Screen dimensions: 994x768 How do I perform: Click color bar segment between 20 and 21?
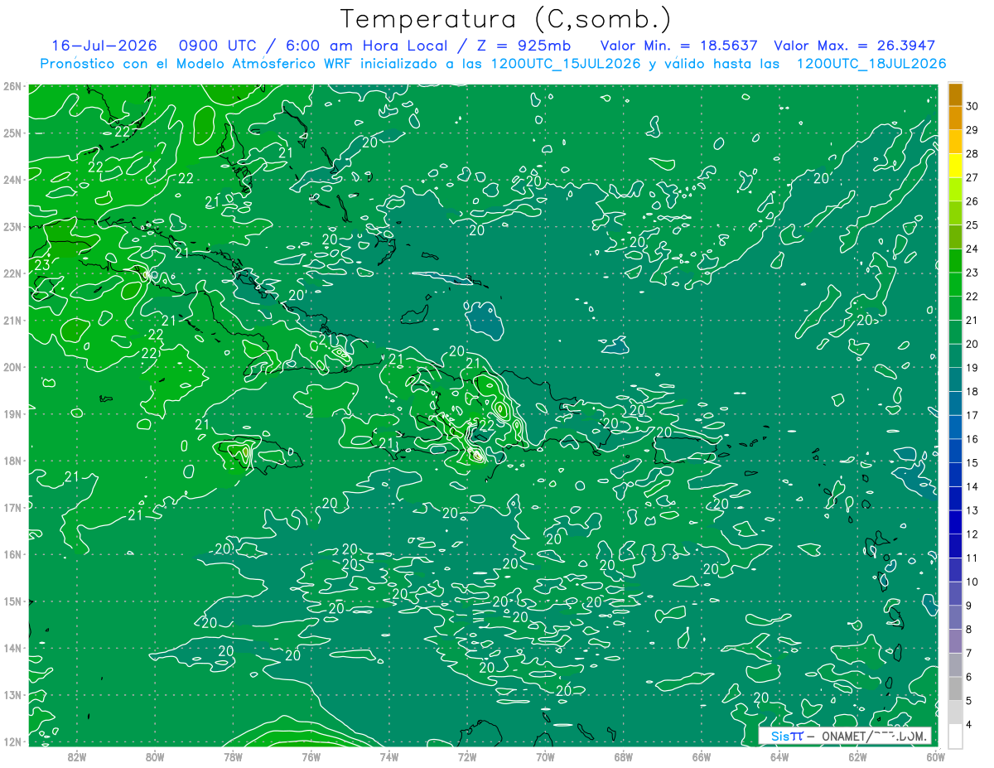coord(955,332)
